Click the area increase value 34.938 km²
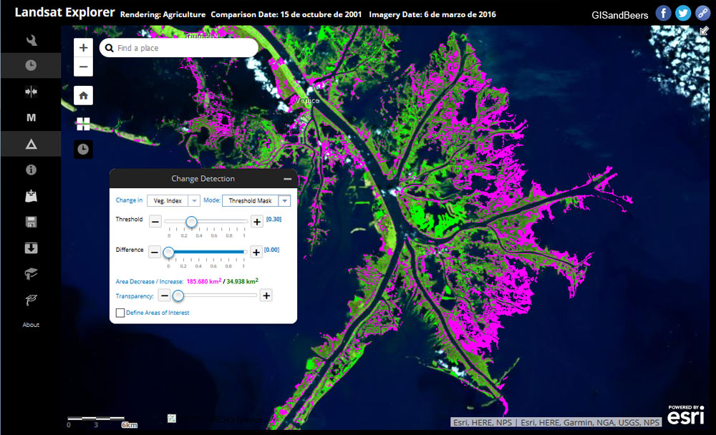The height and width of the screenshot is (435, 716). (243, 281)
